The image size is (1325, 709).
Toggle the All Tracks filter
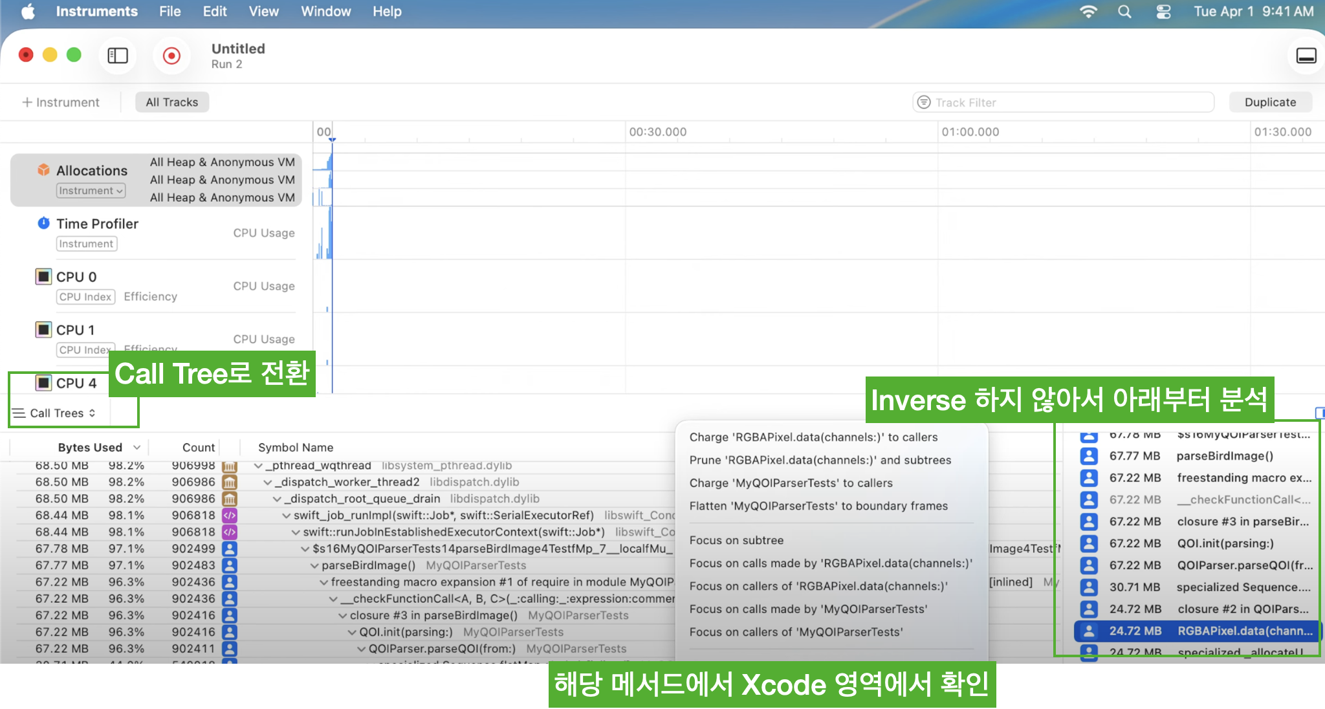click(x=172, y=102)
